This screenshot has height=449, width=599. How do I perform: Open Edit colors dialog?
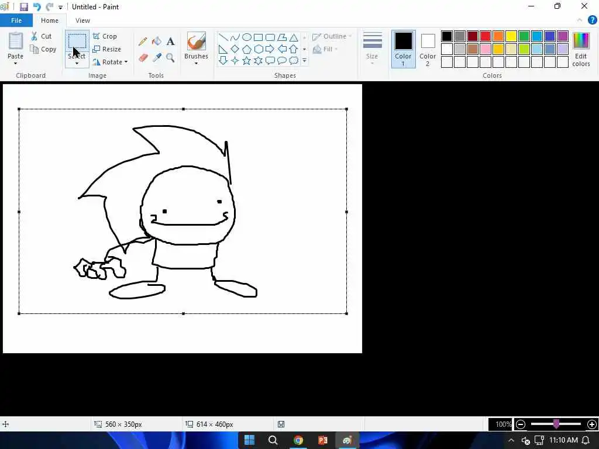coord(581,50)
